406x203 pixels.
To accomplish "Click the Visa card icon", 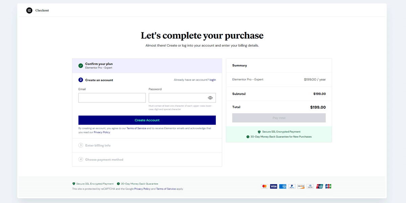I will pos(274,186).
